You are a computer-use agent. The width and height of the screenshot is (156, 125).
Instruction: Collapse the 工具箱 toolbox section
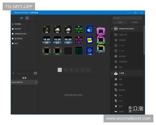112,73
